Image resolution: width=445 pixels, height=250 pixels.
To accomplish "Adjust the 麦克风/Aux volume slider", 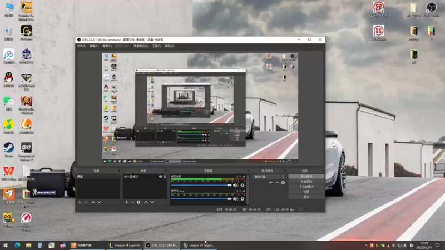I will (201, 199).
